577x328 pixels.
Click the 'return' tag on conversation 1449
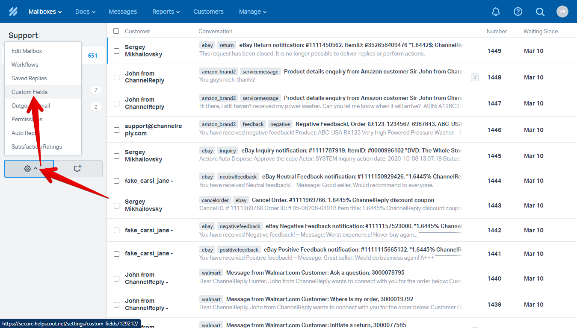point(227,45)
